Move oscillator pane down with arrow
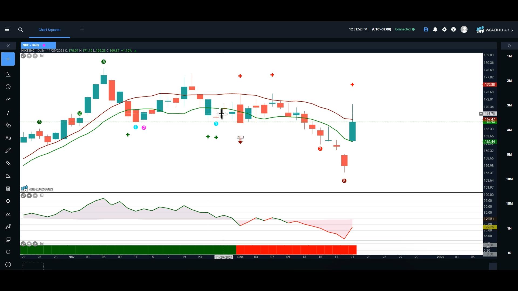 pyautogui.click(x=29, y=196)
